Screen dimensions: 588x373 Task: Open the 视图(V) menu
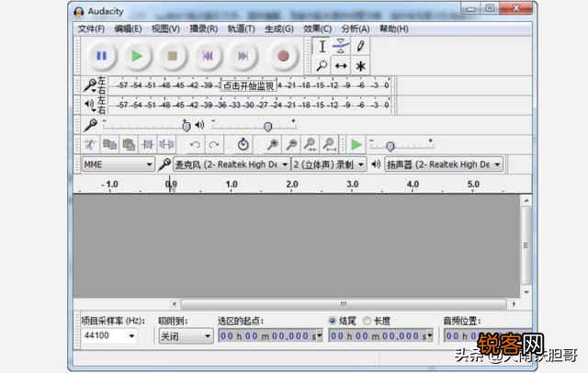165,28
